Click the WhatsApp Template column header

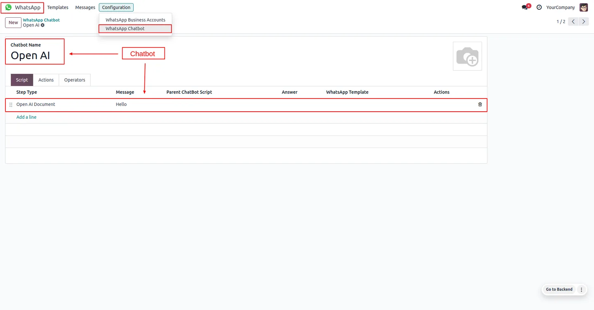click(347, 92)
